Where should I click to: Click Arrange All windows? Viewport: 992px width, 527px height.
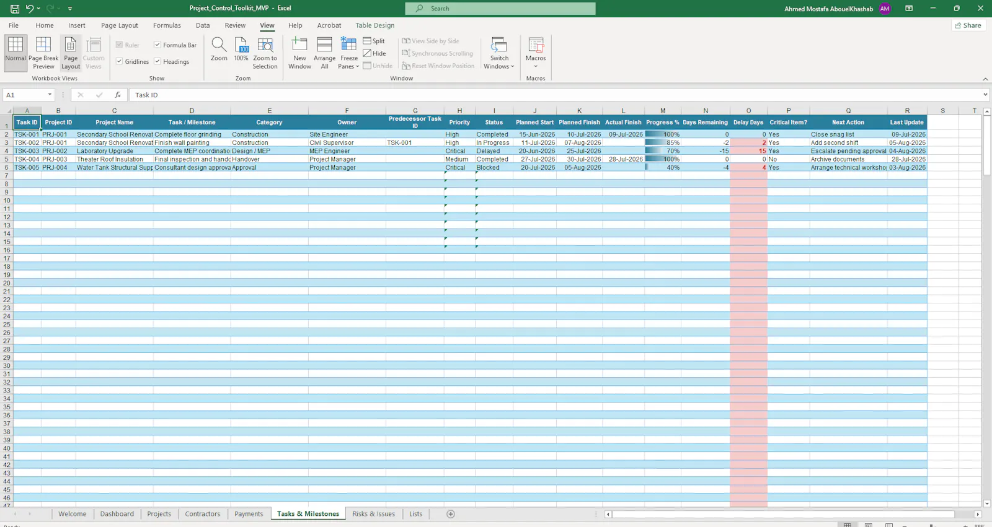click(324, 53)
